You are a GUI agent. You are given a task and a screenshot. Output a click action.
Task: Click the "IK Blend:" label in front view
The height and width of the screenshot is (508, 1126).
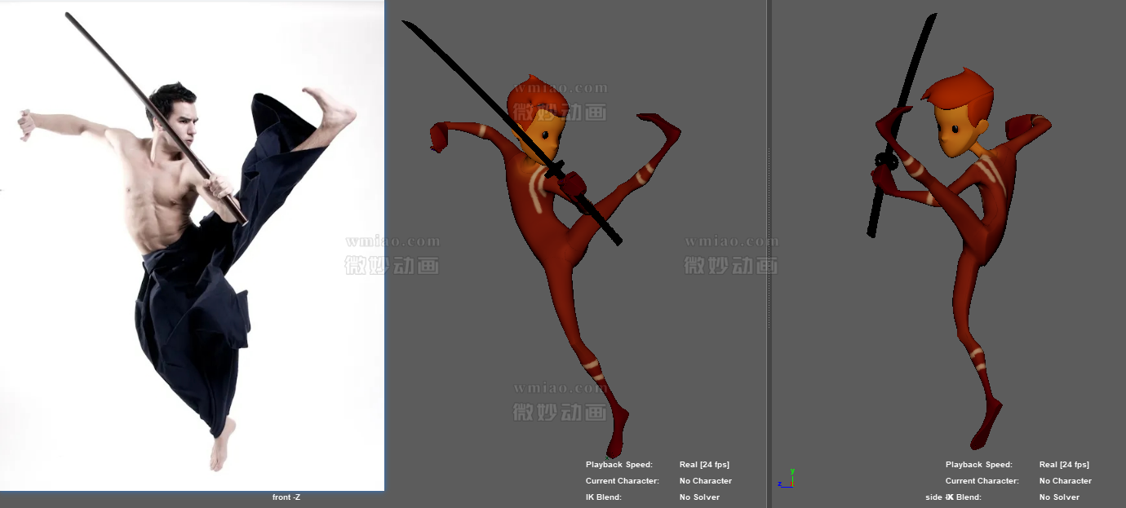[603, 497]
